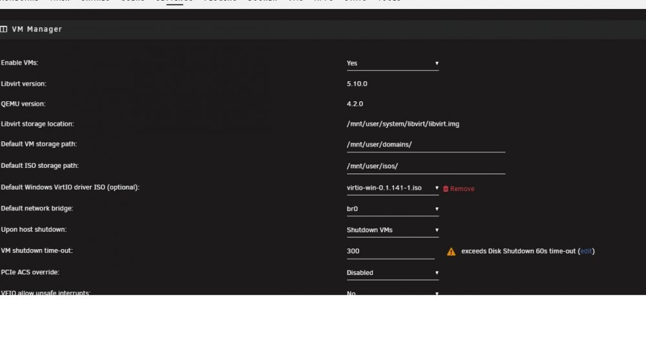Click the 'Libvirt storage location:' label
Screen dimensions: 646x342
click(37, 124)
